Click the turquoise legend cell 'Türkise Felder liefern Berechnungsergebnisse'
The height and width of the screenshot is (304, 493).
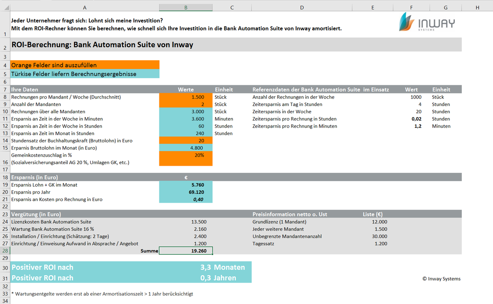pos(85,74)
